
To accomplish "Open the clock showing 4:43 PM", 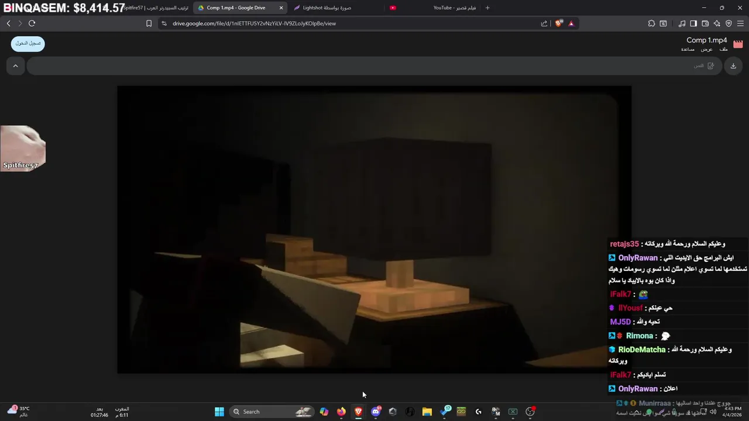I will coord(731,412).
